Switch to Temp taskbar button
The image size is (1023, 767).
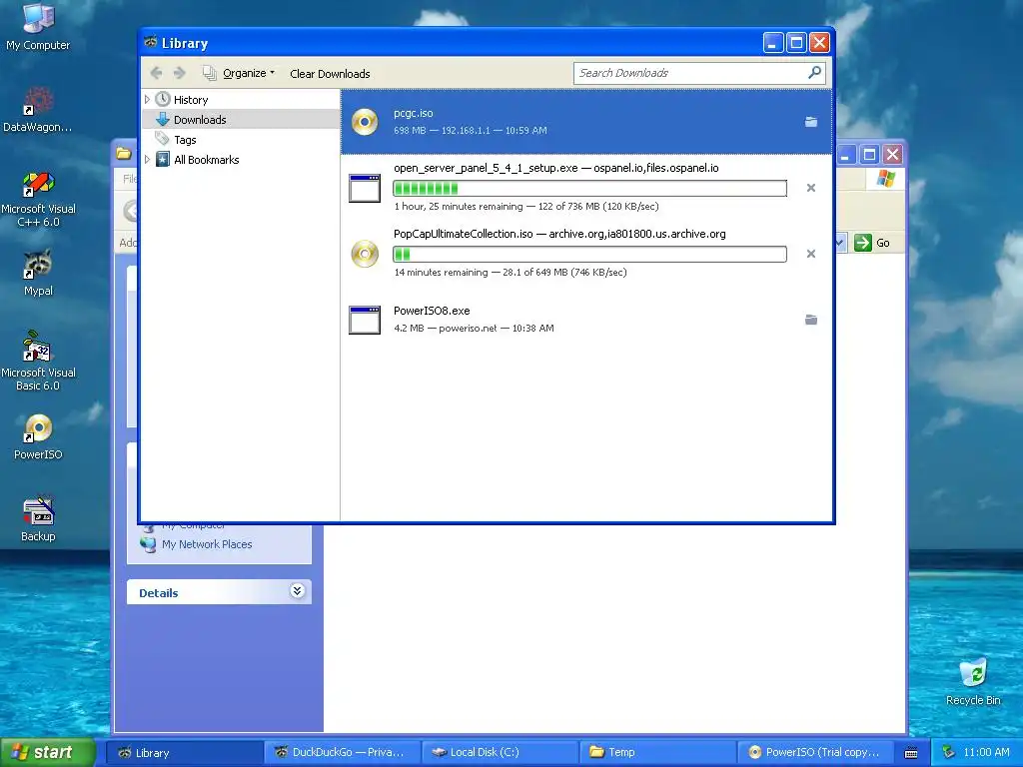(657, 753)
